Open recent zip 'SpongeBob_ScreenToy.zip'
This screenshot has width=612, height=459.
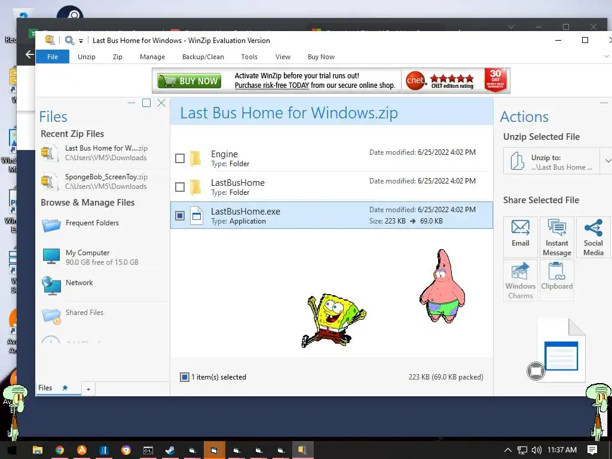[106, 182]
